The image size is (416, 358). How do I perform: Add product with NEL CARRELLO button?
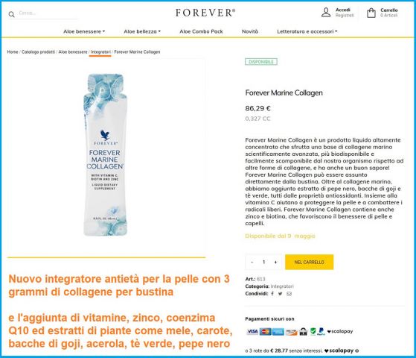tap(309, 262)
